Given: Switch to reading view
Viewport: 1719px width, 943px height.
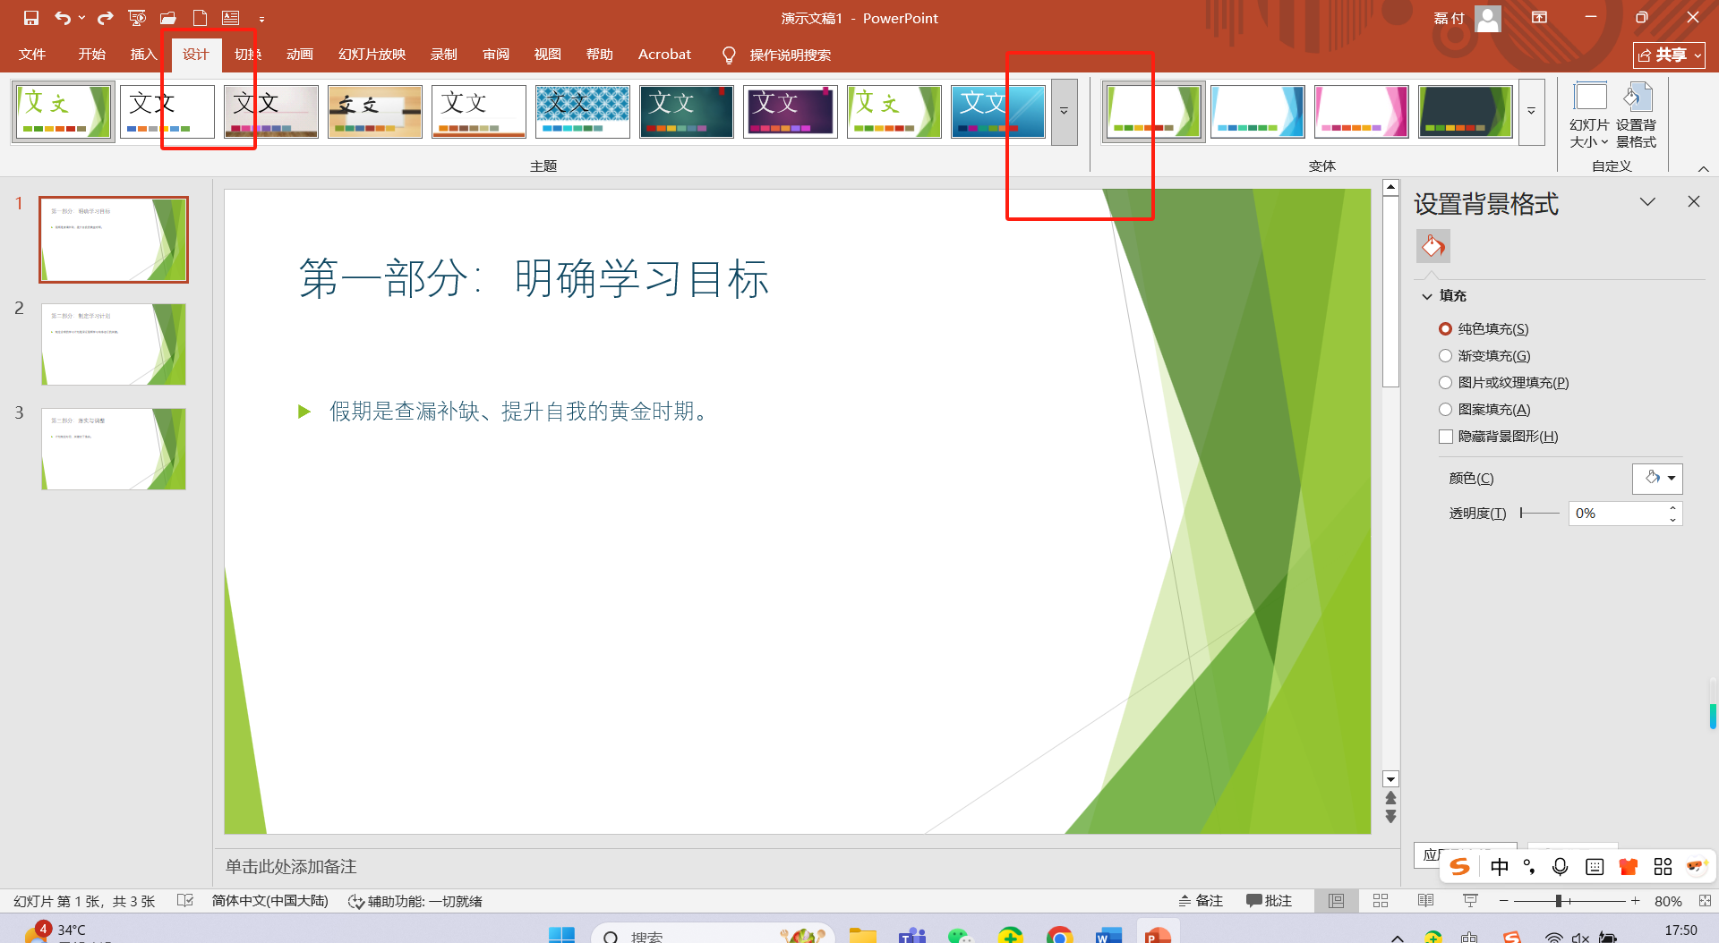Looking at the screenshot, I should tap(1425, 901).
